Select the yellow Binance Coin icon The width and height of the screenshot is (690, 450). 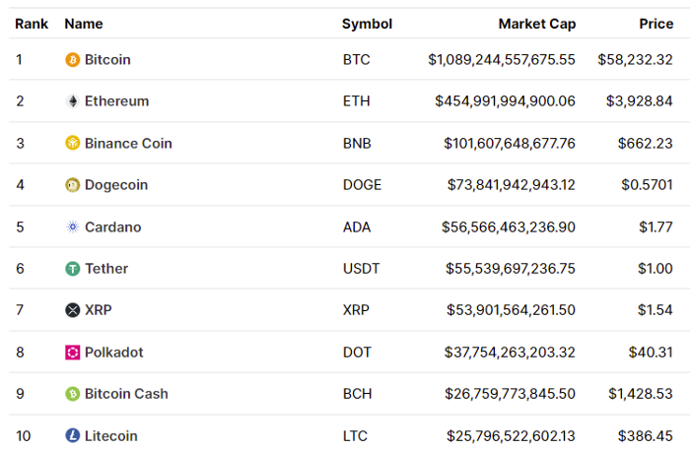click(x=73, y=143)
